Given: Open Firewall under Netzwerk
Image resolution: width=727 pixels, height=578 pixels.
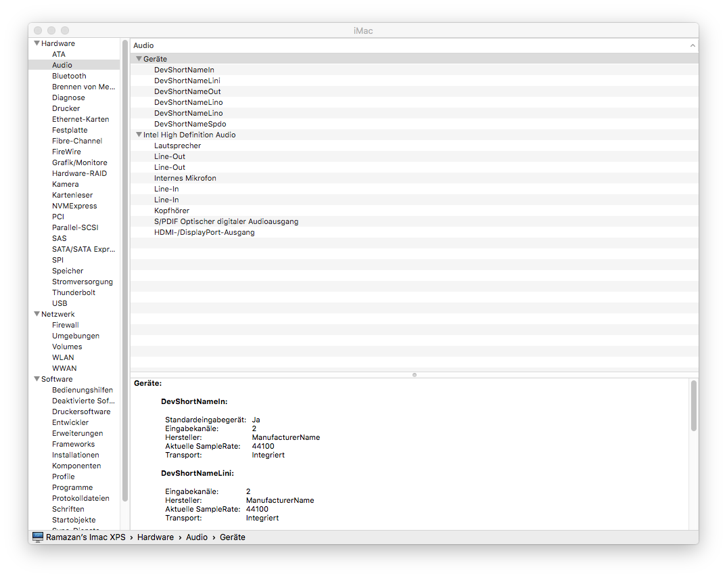Looking at the screenshot, I should pyautogui.click(x=66, y=325).
